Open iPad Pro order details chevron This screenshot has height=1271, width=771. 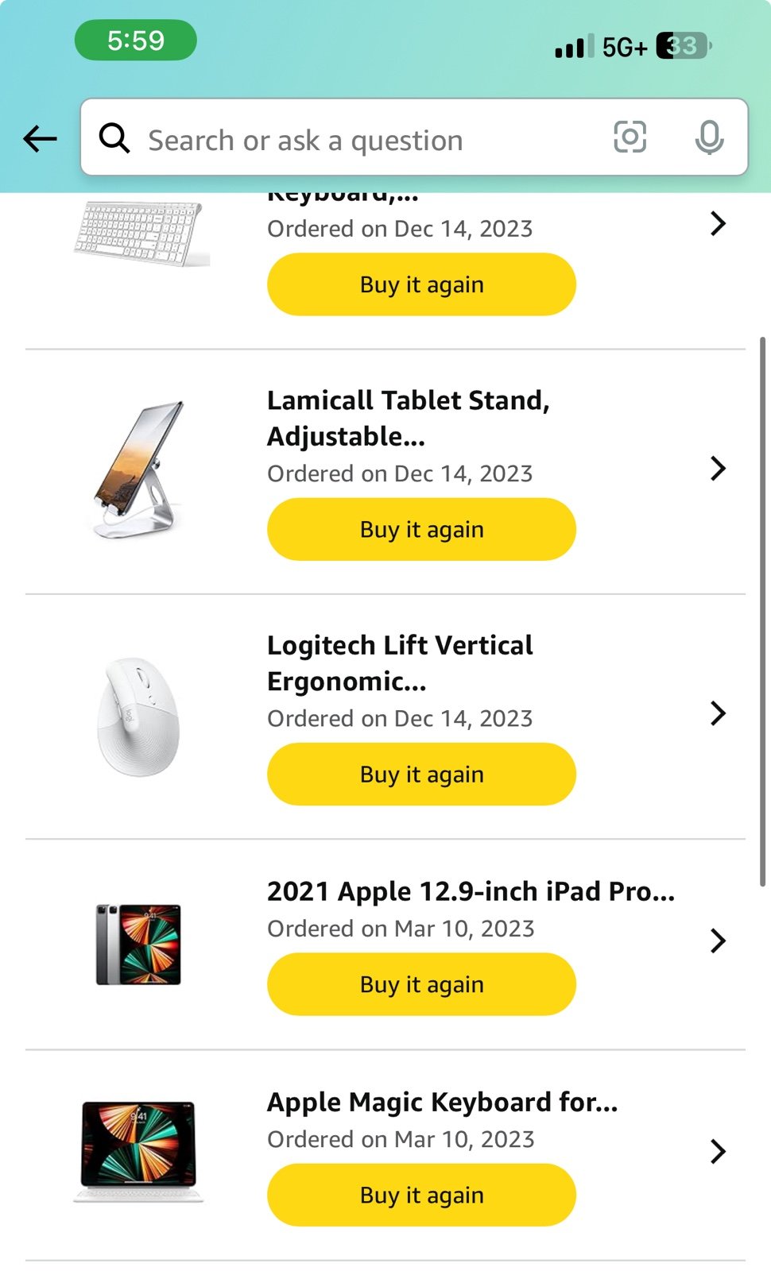click(718, 941)
